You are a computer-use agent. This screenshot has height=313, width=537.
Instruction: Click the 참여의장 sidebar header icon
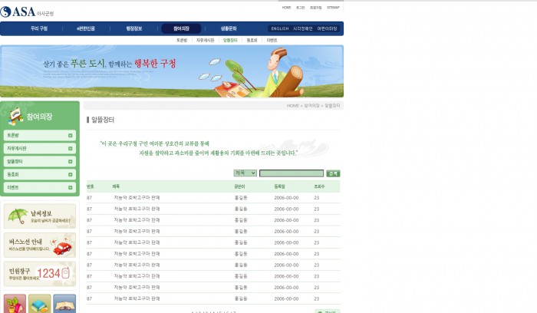(x=15, y=116)
